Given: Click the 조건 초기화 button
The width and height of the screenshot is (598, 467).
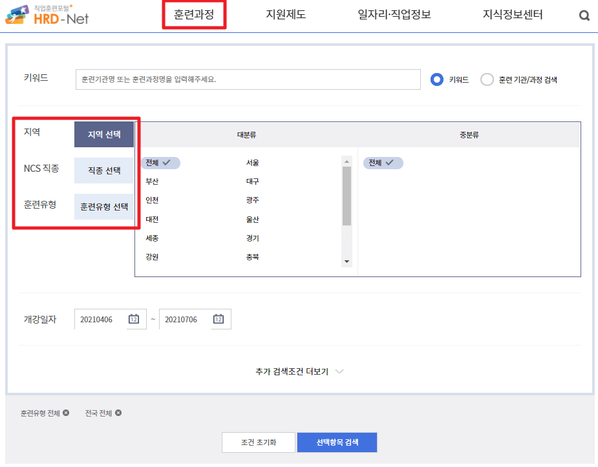Looking at the screenshot, I should (259, 442).
